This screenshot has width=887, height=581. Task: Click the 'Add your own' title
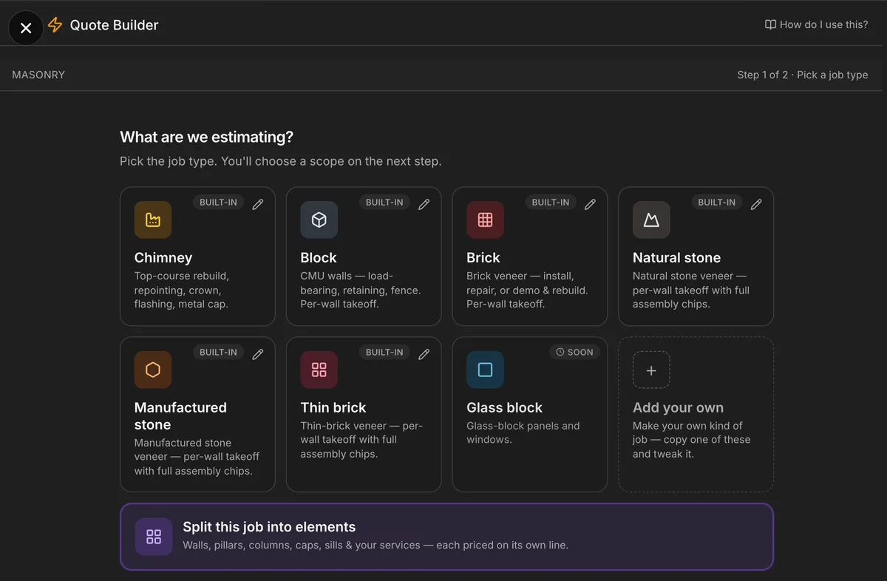[679, 407]
